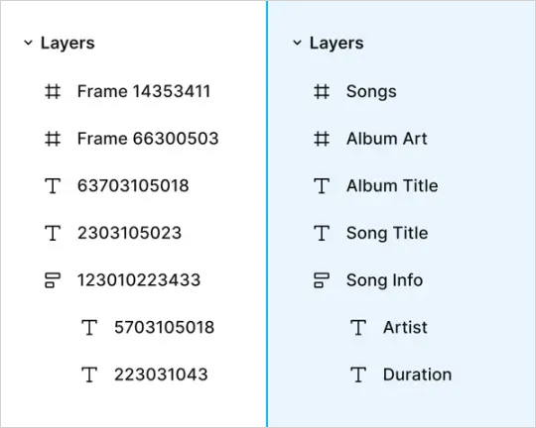Select the Song Info layer name
This screenshot has width=536, height=428.
[x=384, y=280]
